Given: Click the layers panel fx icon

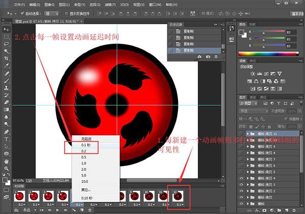Looking at the screenshot, I should pyautogui.click(x=257, y=210).
